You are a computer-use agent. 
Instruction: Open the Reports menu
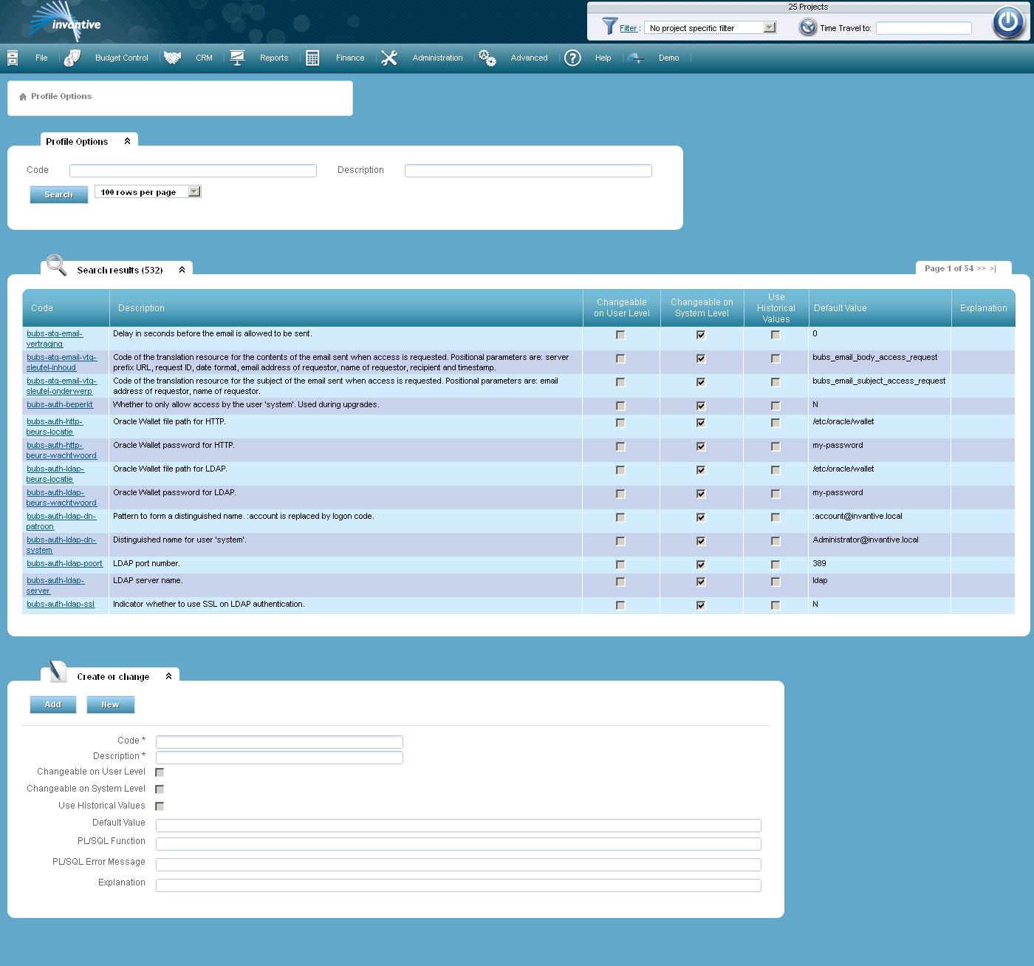coord(274,58)
